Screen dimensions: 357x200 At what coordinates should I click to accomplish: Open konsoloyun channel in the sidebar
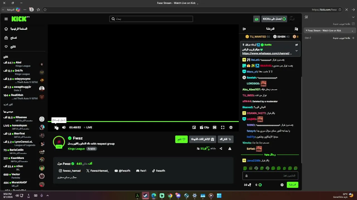(x=24, y=127)
